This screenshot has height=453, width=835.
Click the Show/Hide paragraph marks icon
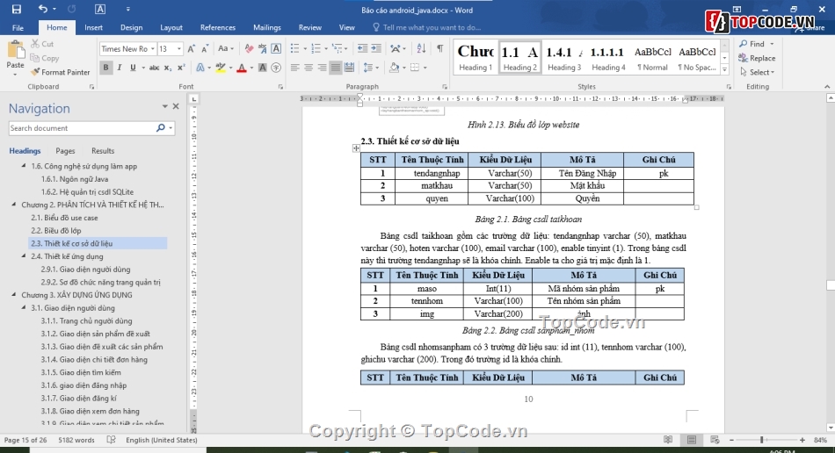[x=439, y=49]
